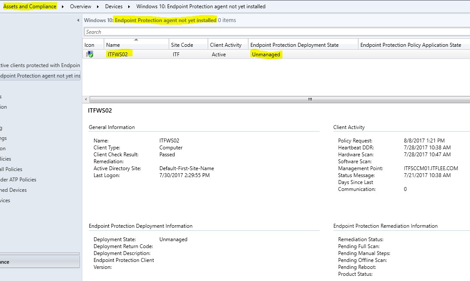Click Status Message value 7/21/2017 10:38 AM

pos(427,175)
